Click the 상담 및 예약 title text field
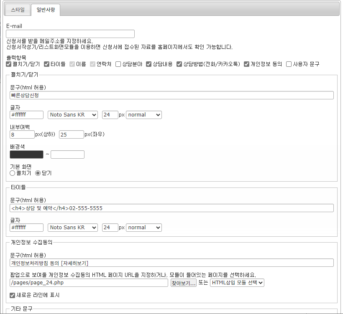Viewport: 343px width, 314px height. (x=171, y=208)
